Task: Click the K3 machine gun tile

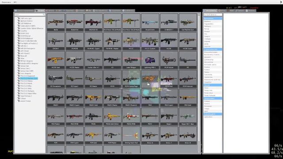Action: [x=112, y=60]
